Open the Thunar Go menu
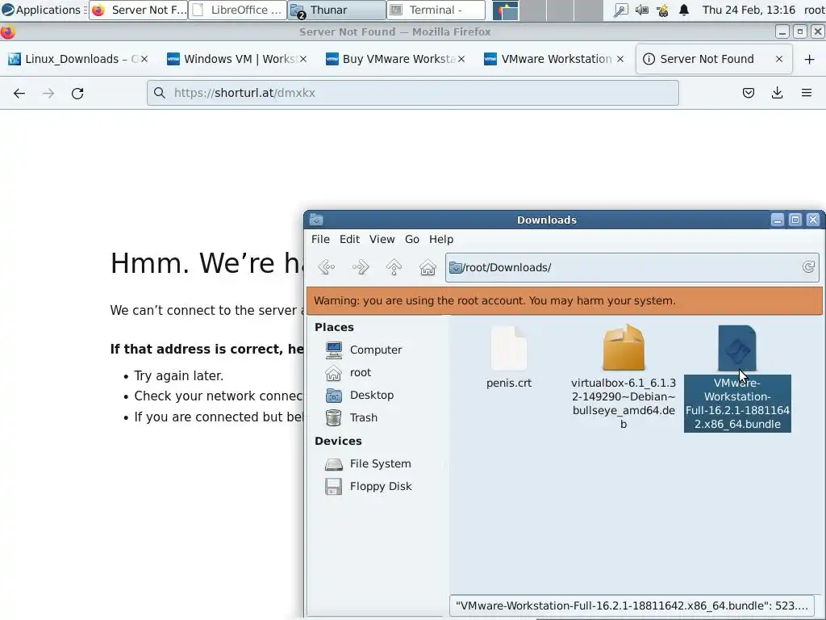This screenshot has width=826, height=620. click(412, 239)
